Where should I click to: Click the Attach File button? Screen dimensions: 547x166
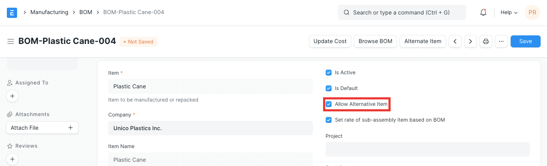pyautogui.click(x=42, y=128)
